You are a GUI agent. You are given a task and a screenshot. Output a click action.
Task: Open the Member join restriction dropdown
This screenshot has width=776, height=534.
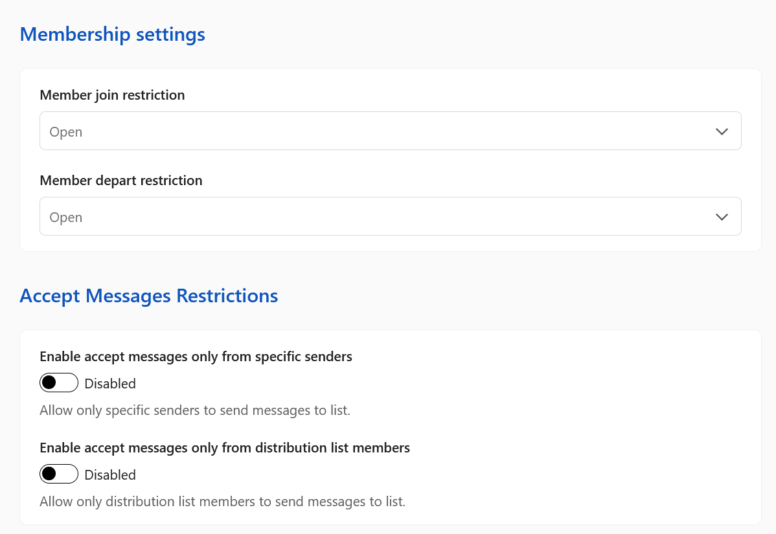pos(390,131)
